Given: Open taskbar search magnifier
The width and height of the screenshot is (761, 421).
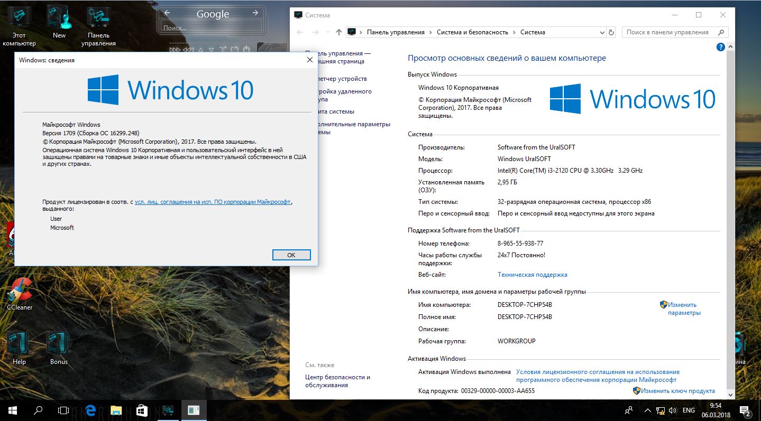Looking at the screenshot, I should 38,410.
